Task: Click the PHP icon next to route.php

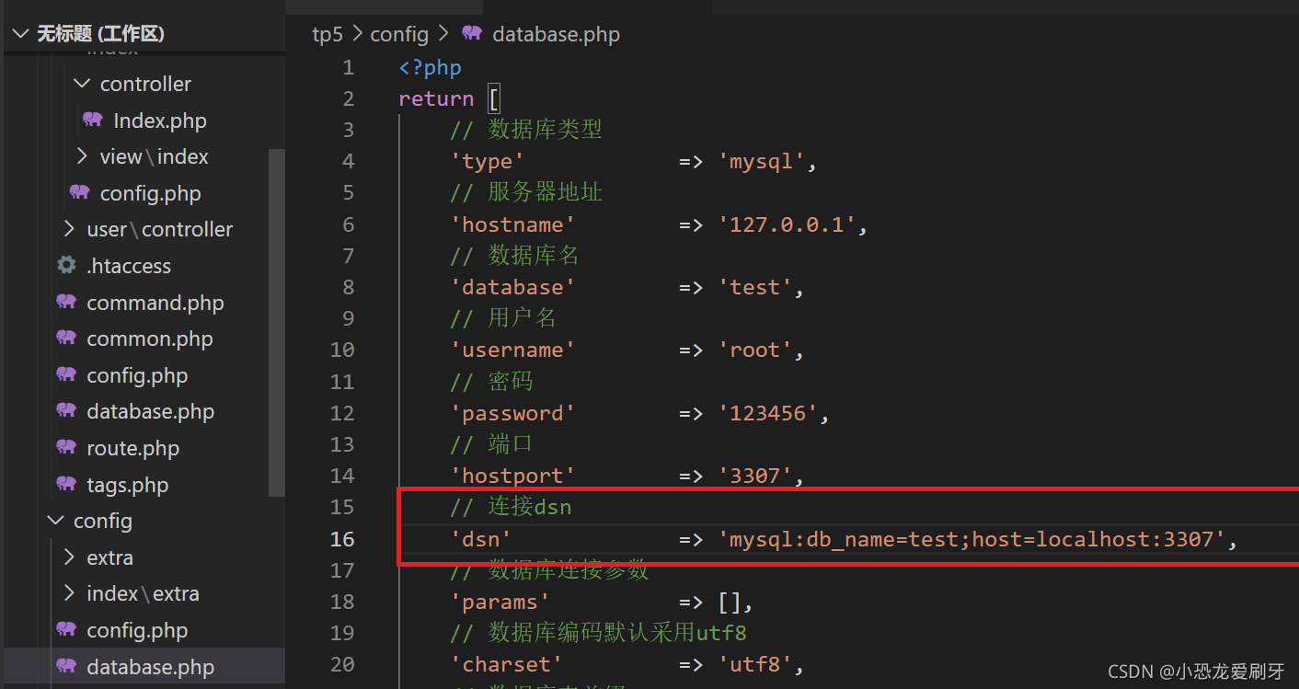Action: pos(65,448)
